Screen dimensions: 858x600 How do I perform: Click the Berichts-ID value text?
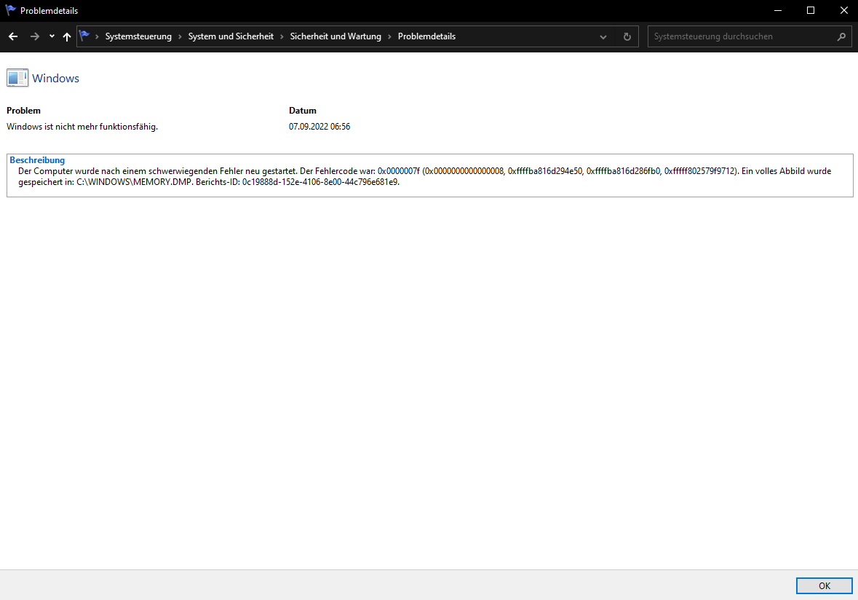click(320, 182)
